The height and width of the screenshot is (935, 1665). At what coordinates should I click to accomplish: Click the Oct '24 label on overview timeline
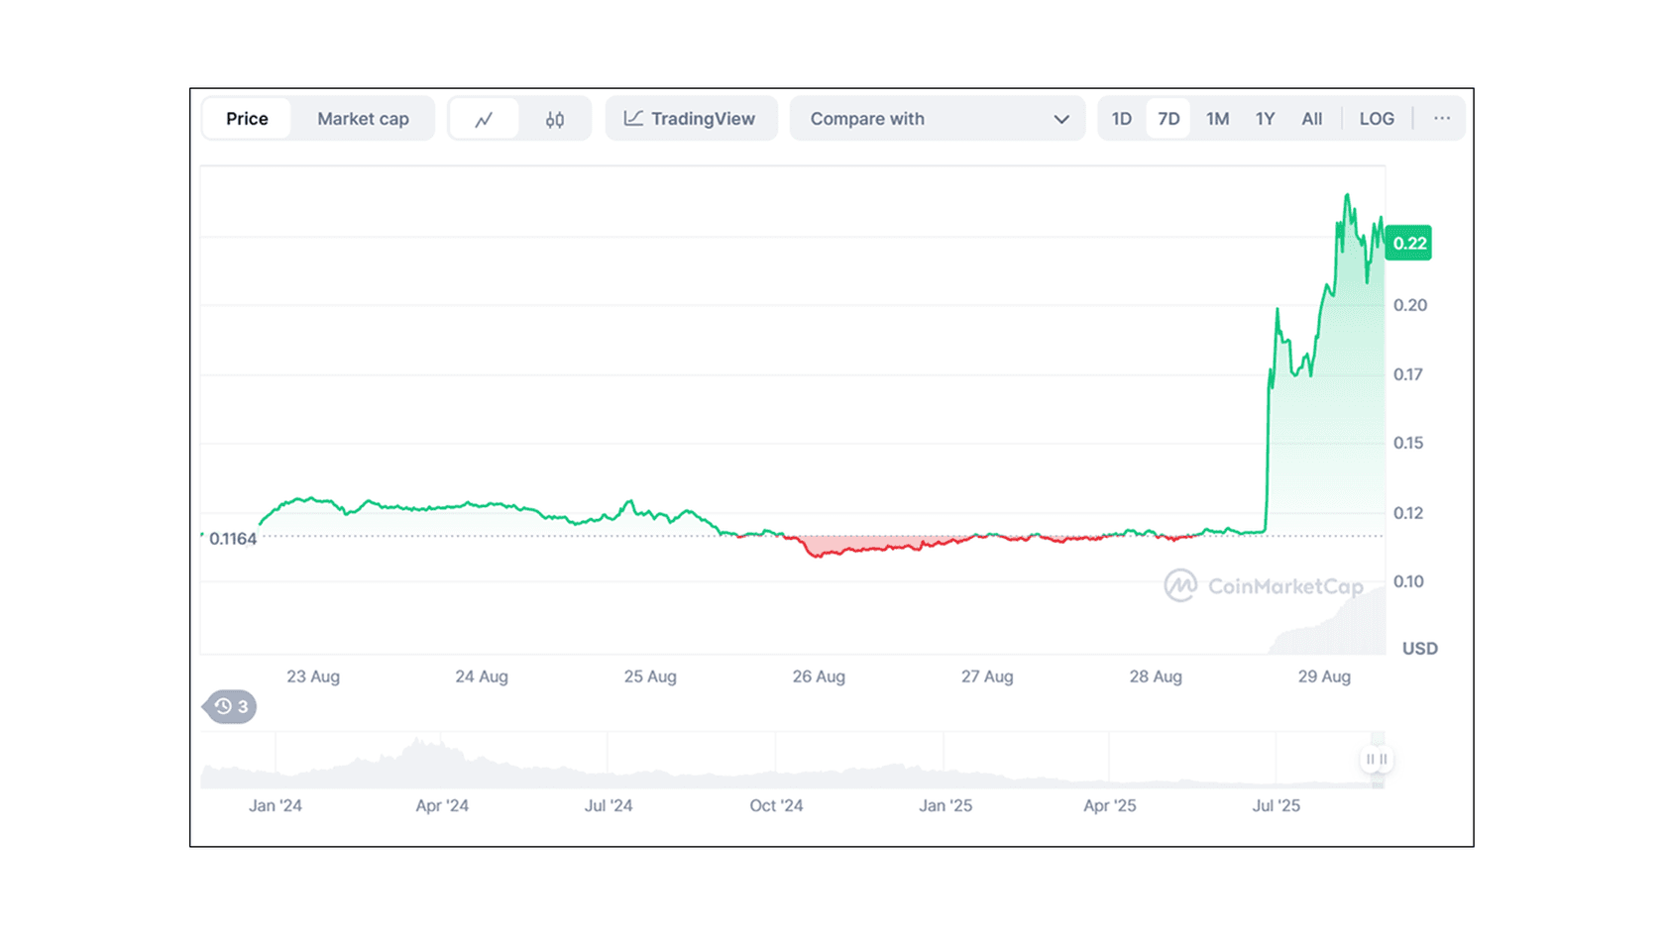click(x=776, y=806)
